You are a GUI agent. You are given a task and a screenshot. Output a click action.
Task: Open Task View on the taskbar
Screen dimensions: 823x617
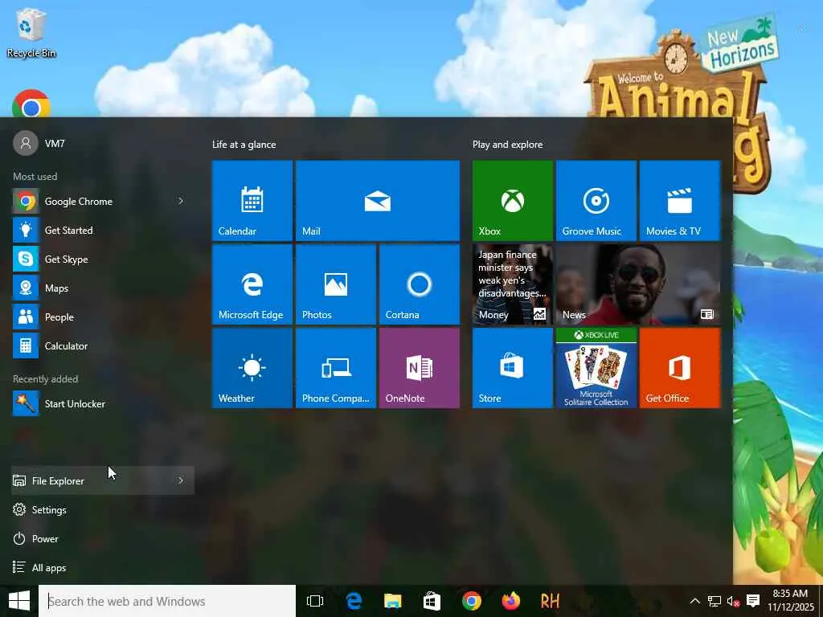tap(315, 601)
